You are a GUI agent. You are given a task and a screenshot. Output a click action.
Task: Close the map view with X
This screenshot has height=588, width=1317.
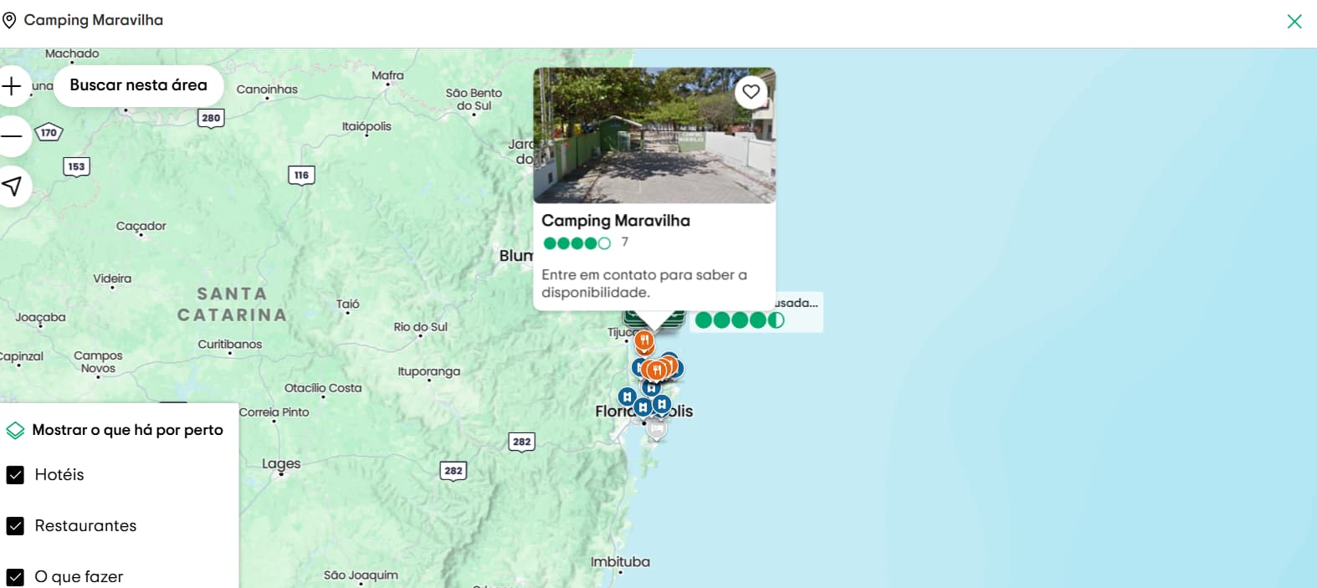1294,22
